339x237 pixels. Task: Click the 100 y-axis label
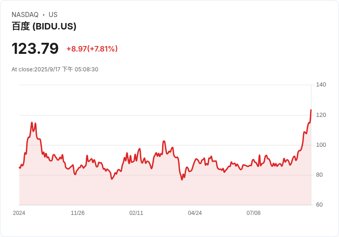click(321, 145)
